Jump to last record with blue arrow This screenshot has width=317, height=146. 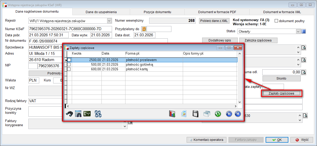pos(238,114)
